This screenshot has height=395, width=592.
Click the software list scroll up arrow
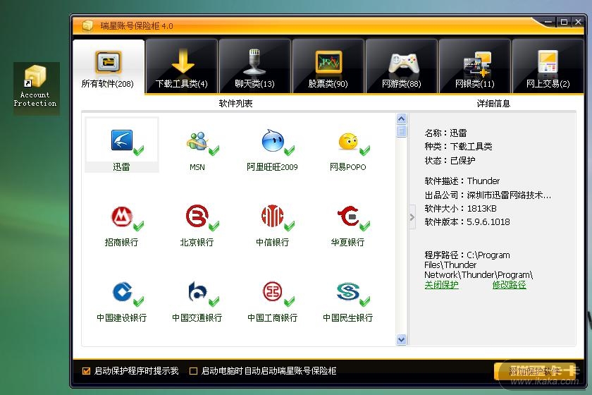click(401, 119)
